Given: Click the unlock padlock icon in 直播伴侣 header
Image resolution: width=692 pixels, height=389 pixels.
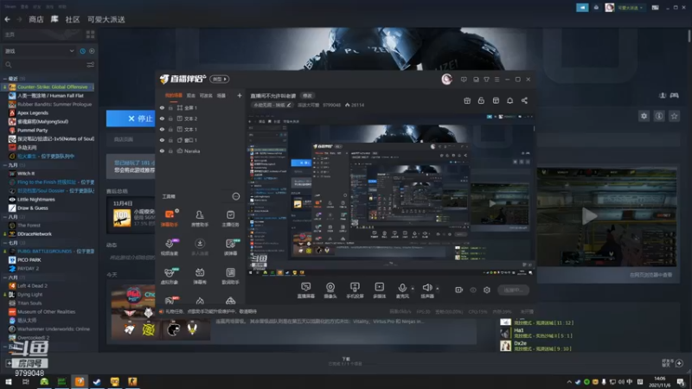Looking at the screenshot, I should pos(481,100).
